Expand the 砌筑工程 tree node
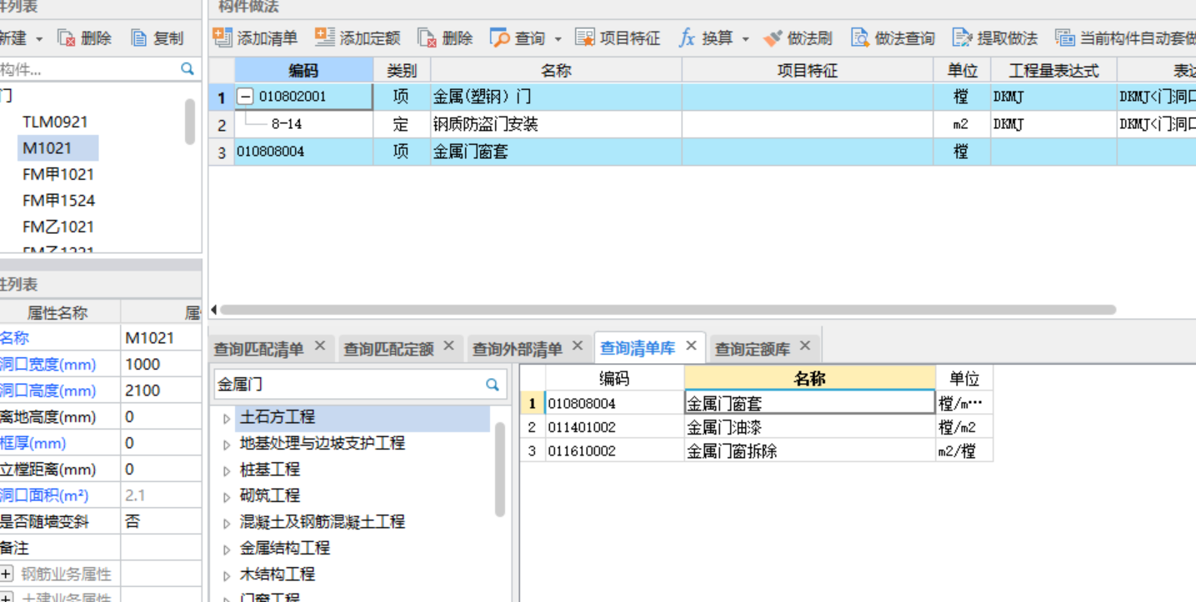The height and width of the screenshot is (602, 1196). [x=227, y=497]
